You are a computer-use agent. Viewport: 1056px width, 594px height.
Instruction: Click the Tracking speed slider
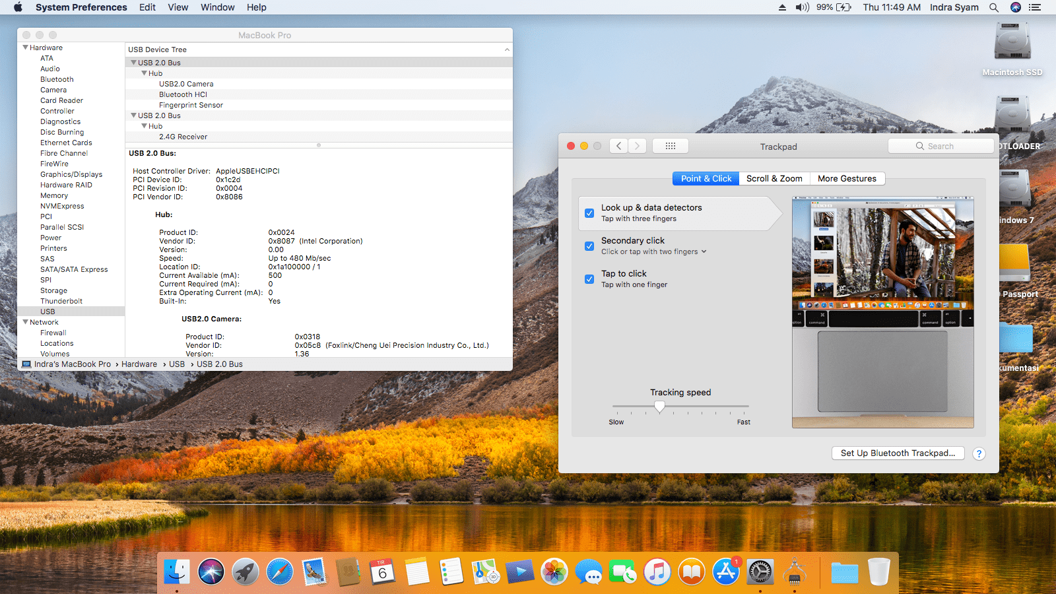680,407
